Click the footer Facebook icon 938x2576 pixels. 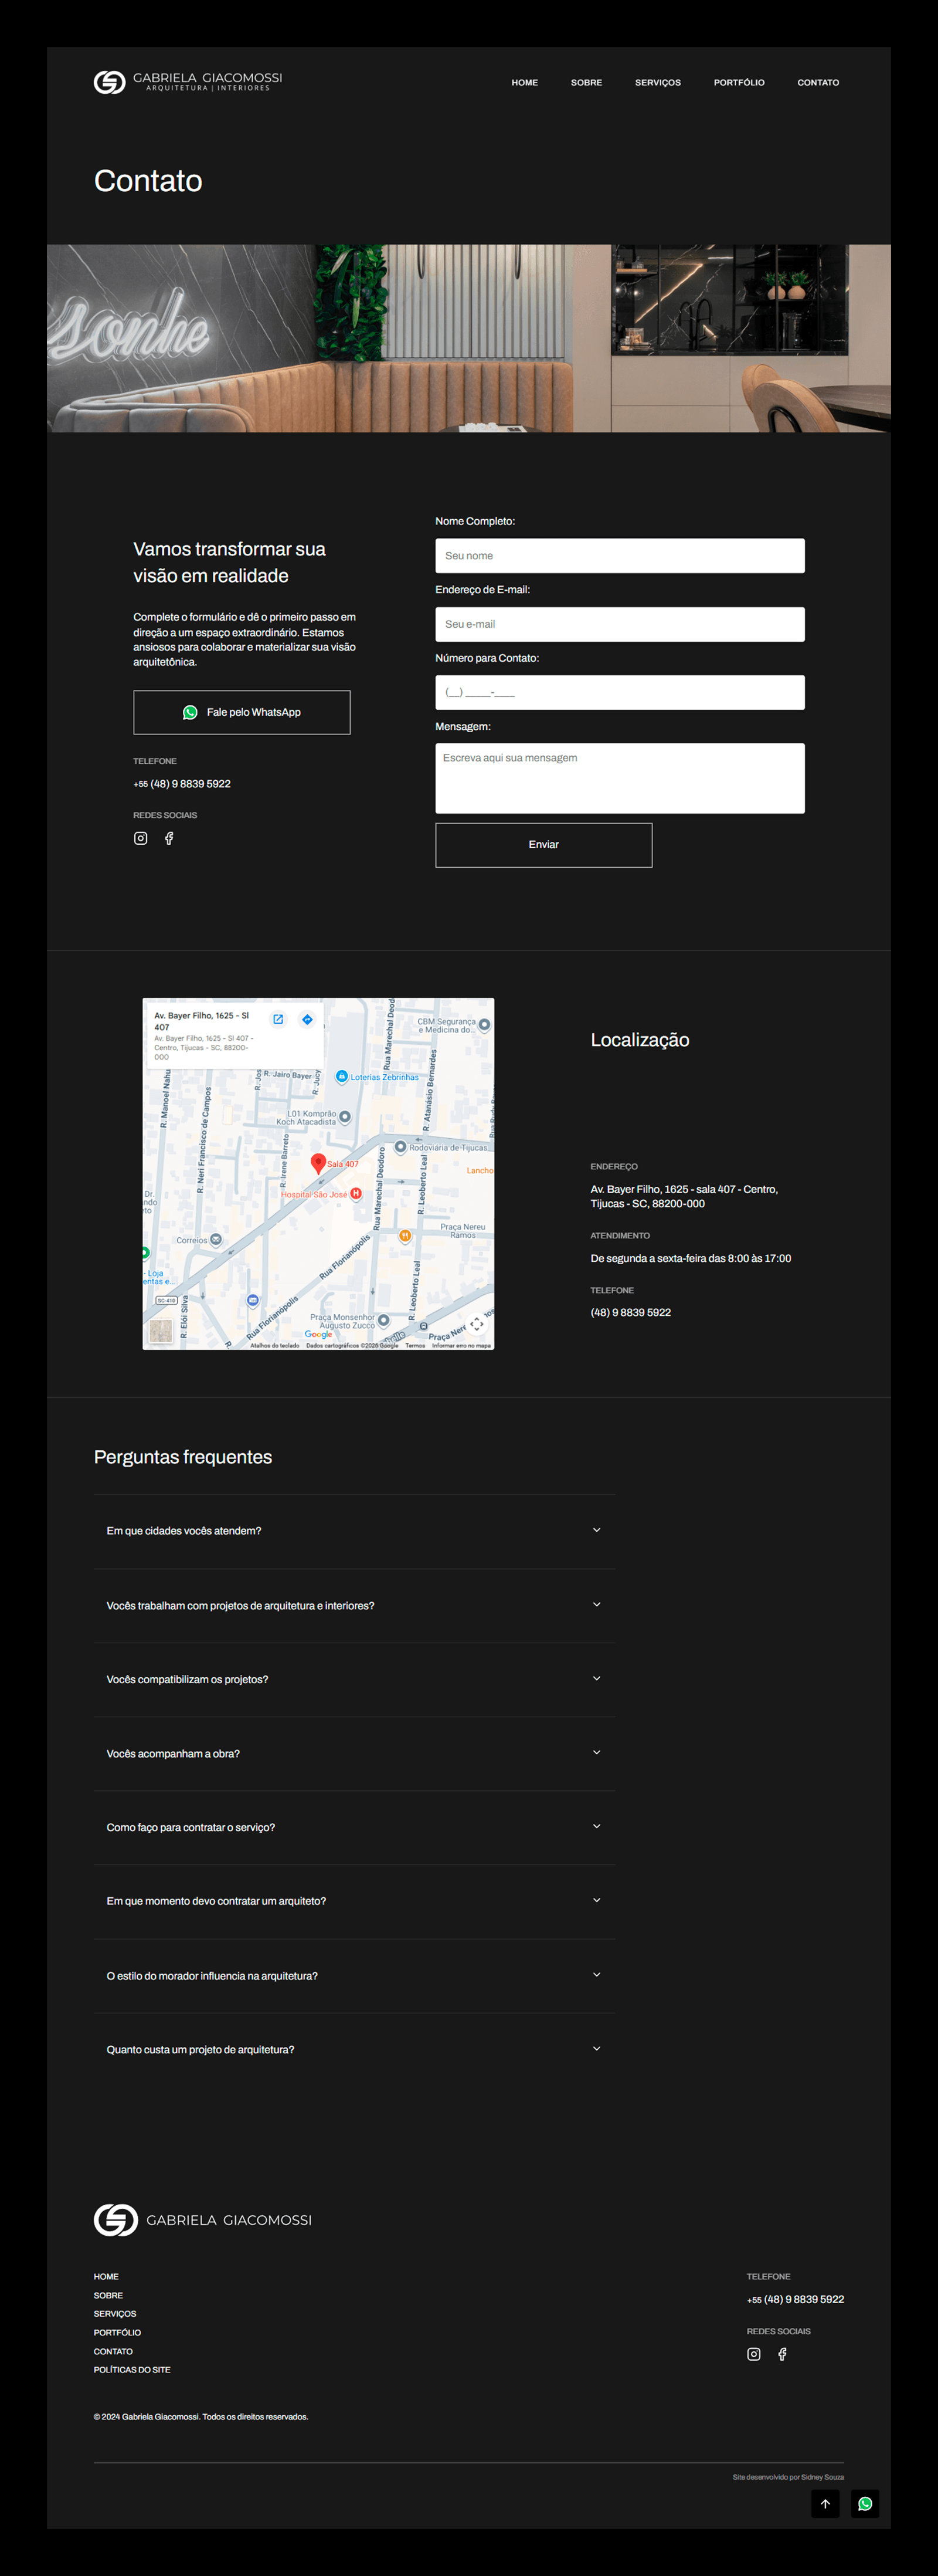(782, 2354)
